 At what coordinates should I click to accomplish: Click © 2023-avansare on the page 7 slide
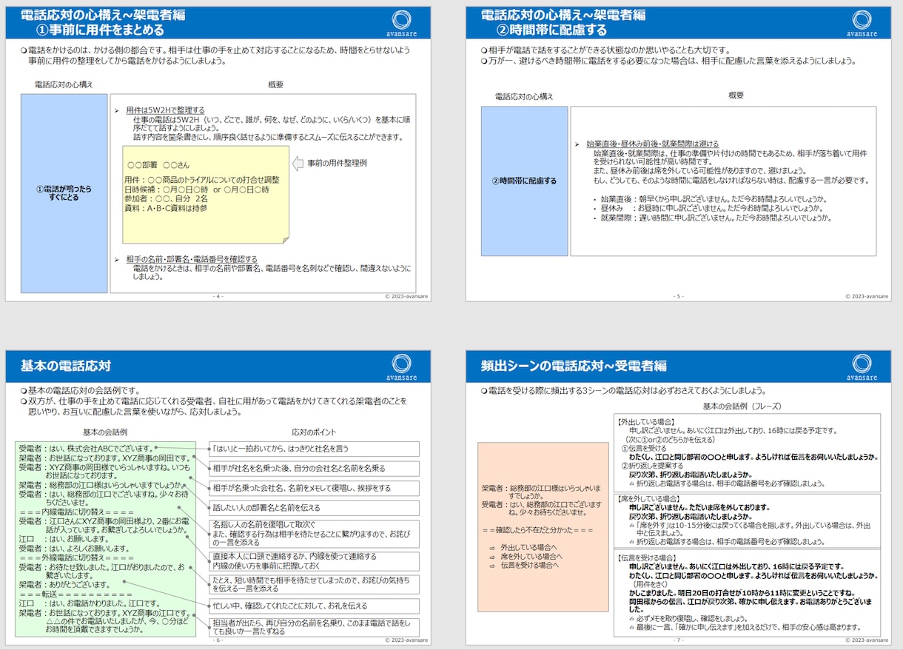tap(867, 640)
